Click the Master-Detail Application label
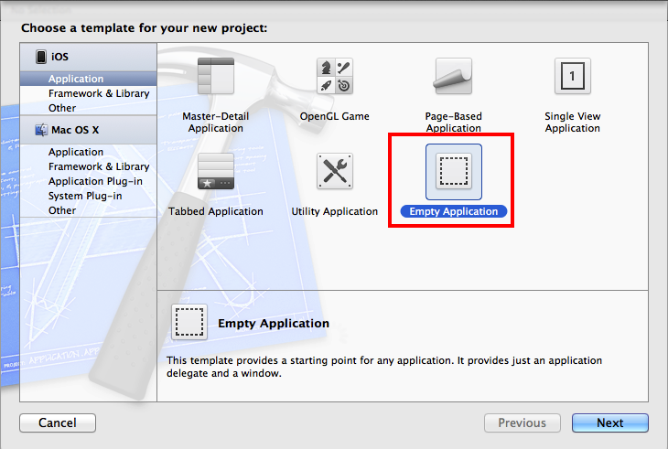The image size is (668, 449). click(x=216, y=123)
